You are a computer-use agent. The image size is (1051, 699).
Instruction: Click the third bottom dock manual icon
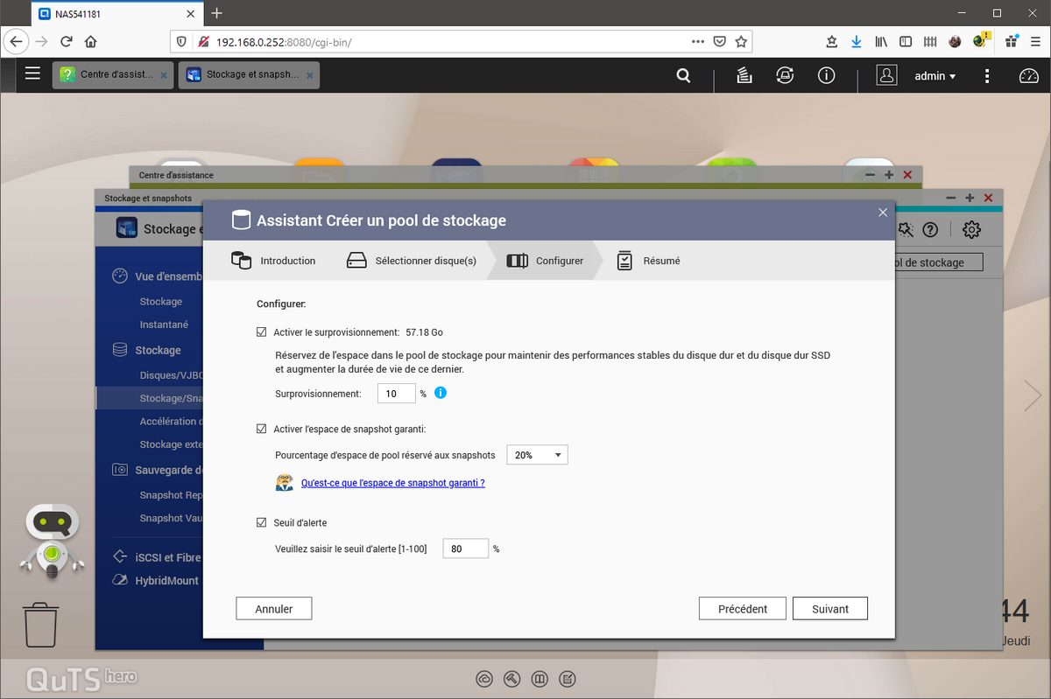coord(540,679)
